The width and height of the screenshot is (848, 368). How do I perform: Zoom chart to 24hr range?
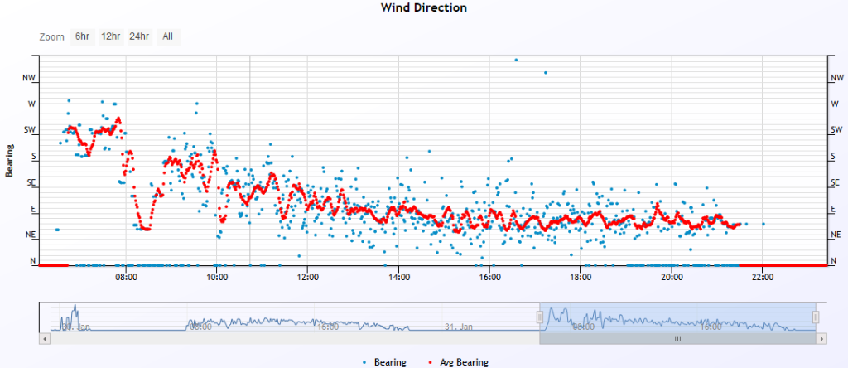coord(139,36)
